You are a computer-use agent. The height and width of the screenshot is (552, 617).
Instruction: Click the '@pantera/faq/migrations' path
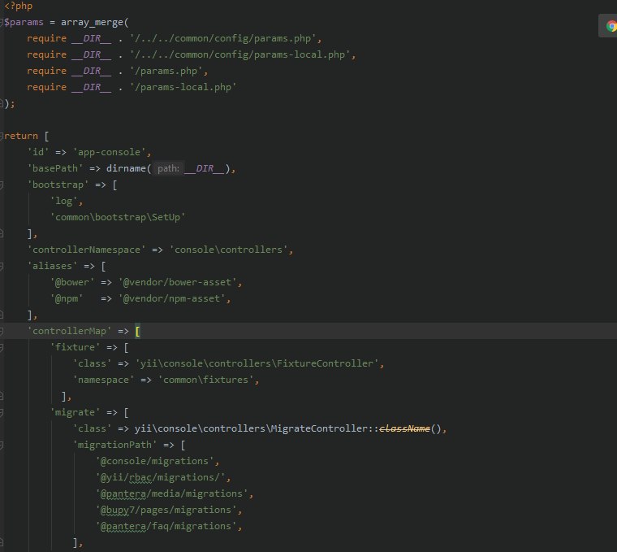[x=166, y=526]
